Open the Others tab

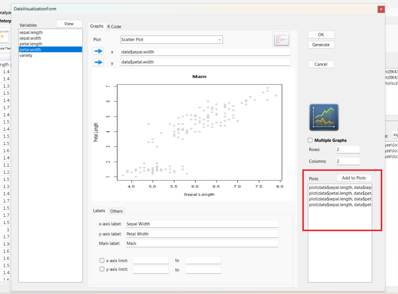click(x=116, y=211)
